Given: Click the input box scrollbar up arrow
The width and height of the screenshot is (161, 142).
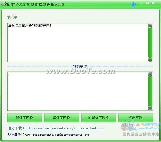Looking at the screenshot, I should coord(150,26).
